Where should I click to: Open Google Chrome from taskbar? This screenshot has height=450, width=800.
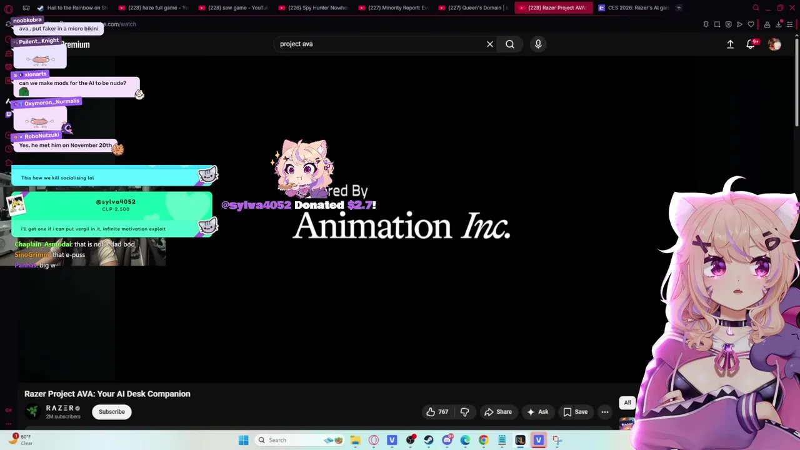pos(483,440)
